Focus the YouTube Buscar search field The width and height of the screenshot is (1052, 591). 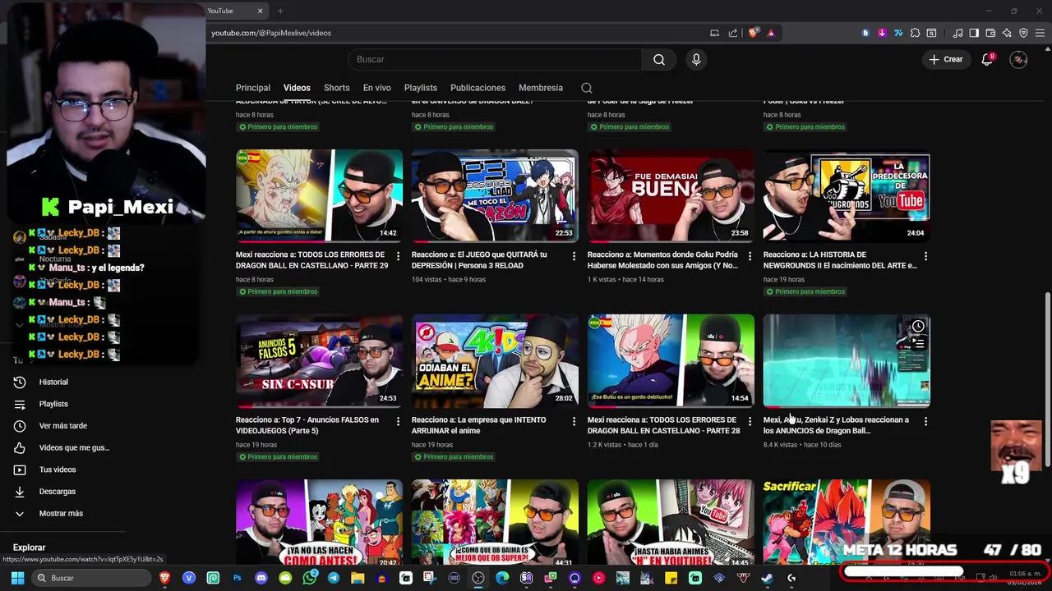(x=495, y=59)
